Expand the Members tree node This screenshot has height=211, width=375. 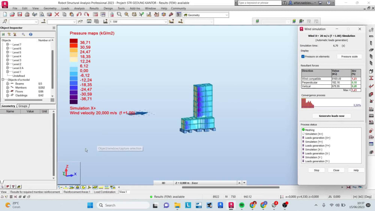(x=7, y=87)
